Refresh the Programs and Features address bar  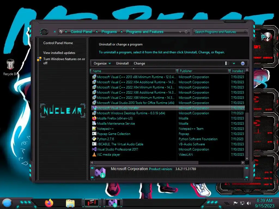tap(186, 32)
